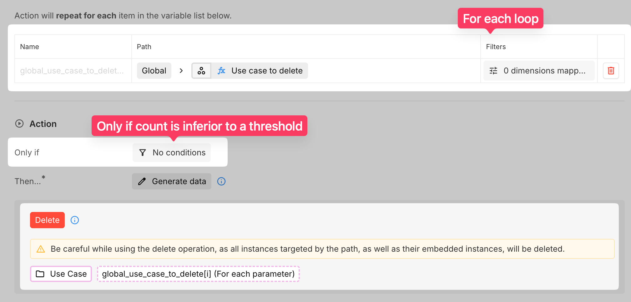The height and width of the screenshot is (302, 631).
Task: Click the funnel filter icon
Action: [x=143, y=153]
